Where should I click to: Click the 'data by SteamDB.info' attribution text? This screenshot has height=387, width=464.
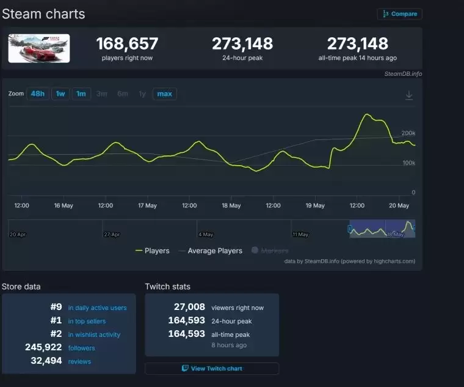(x=349, y=261)
